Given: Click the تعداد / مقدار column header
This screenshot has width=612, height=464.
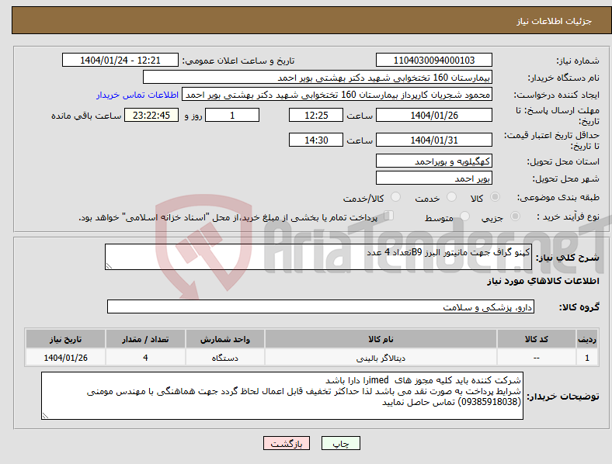Looking at the screenshot, I should coord(145,339).
